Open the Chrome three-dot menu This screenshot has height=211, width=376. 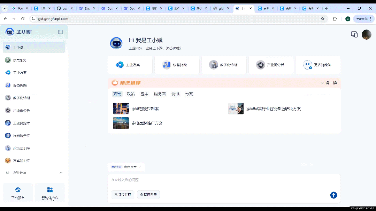371,19
